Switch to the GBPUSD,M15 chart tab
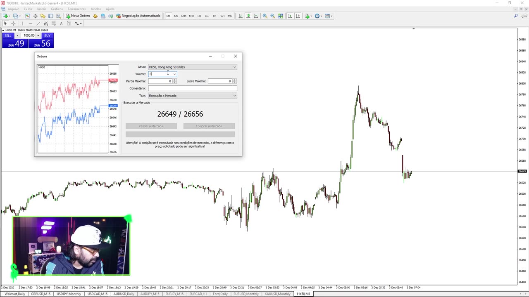 pos(41,294)
